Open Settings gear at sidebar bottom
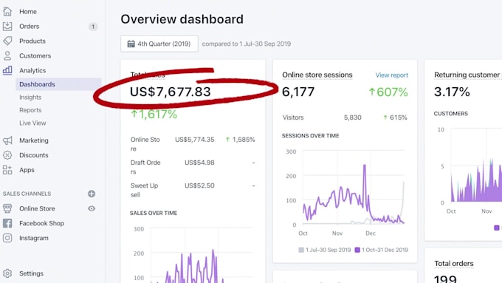 point(7,273)
